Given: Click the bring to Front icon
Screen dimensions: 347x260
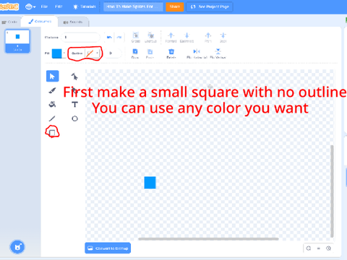Looking at the screenshot, I should (x=208, y=38).
